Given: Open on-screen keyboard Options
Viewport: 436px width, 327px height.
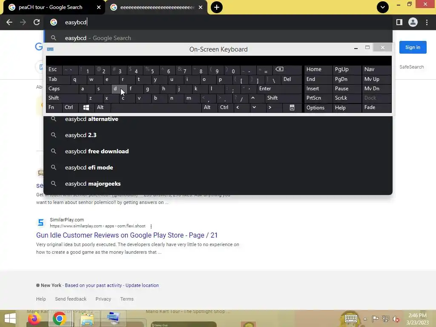Looking at the screenshot, I should (x=318, y=107).
